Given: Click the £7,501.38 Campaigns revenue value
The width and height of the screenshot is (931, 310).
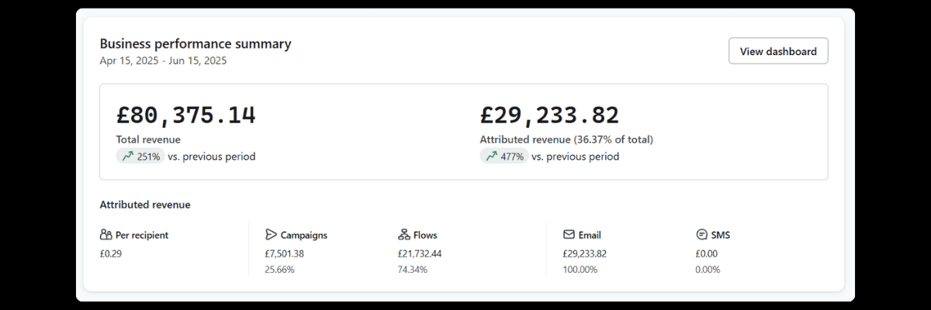Looking at the screenshot, I should [284, 253].
